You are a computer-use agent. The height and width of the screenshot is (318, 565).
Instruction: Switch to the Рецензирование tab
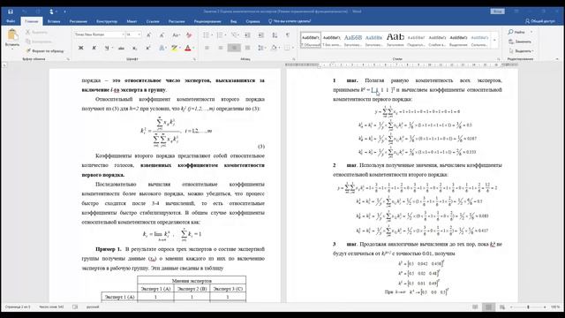click(207, 21)
